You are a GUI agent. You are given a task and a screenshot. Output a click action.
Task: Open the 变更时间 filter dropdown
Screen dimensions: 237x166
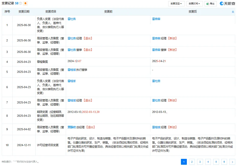194,4
